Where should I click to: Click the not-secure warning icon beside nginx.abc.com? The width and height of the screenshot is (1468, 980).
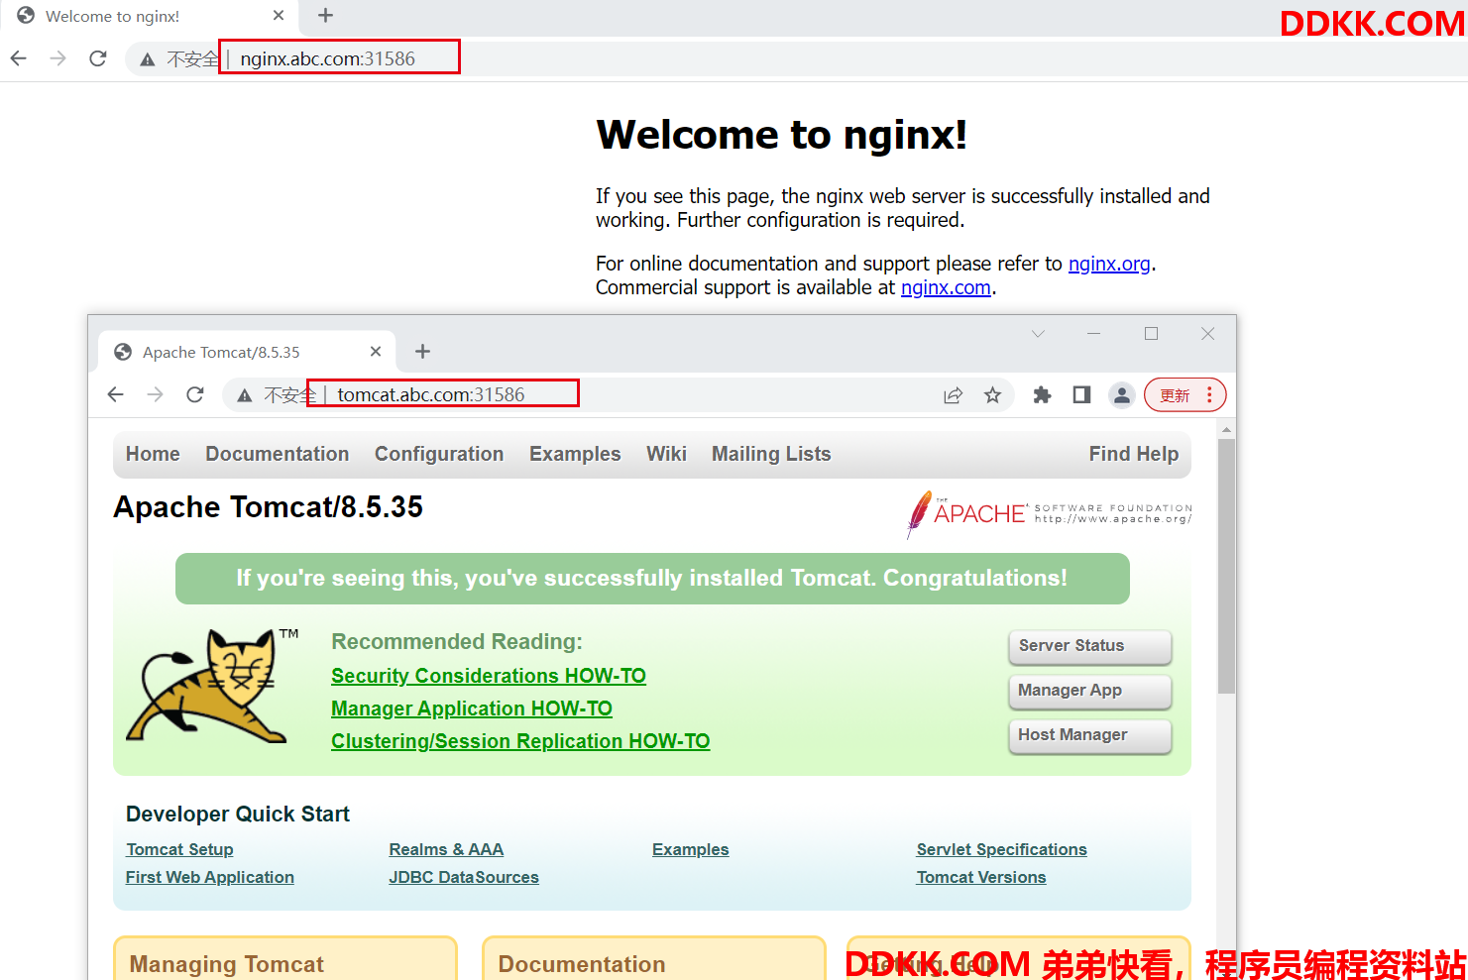(148, 59)
